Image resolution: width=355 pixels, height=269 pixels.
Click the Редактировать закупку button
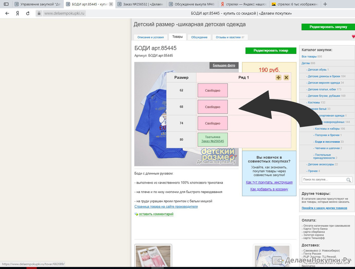328,27
